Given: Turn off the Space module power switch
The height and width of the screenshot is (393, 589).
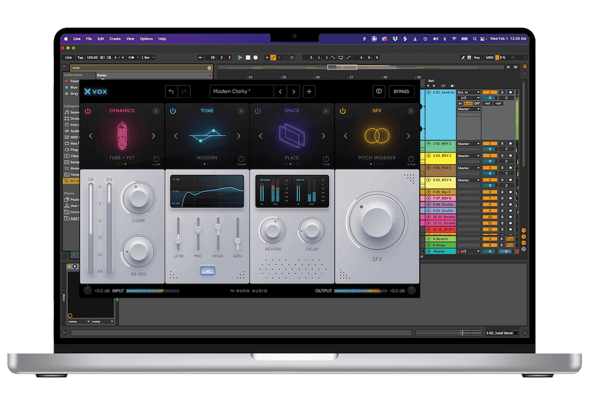Looking at the screenshot, I should point(258,111).
